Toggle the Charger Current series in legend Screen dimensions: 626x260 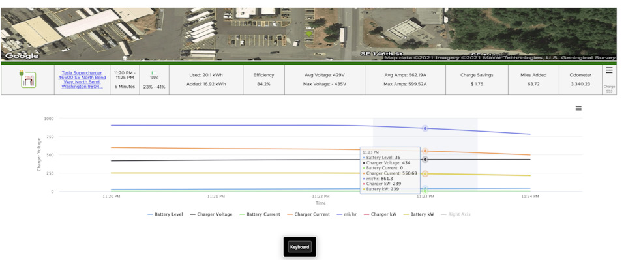click(308, 214)
